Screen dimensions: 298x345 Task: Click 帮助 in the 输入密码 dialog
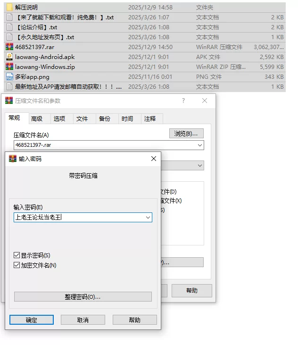135,320
